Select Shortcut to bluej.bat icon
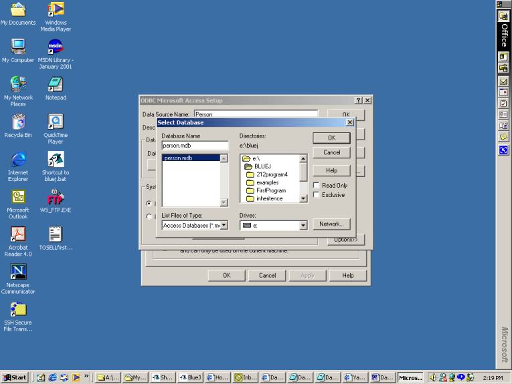 pyautogui.click(x=56, y=166)
